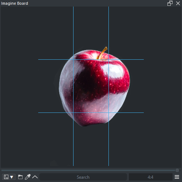Click the Imagine Board title text
182x182 pixels.
15,3
